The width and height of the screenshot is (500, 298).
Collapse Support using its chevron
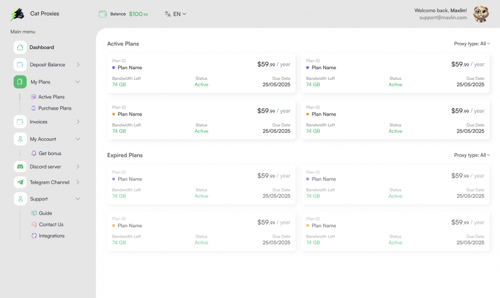click(78, 198)
